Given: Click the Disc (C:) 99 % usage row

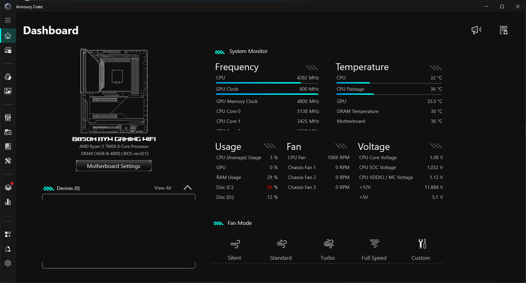Looking at the screenshot, I should pyautogui.click(x=247, y=187).
